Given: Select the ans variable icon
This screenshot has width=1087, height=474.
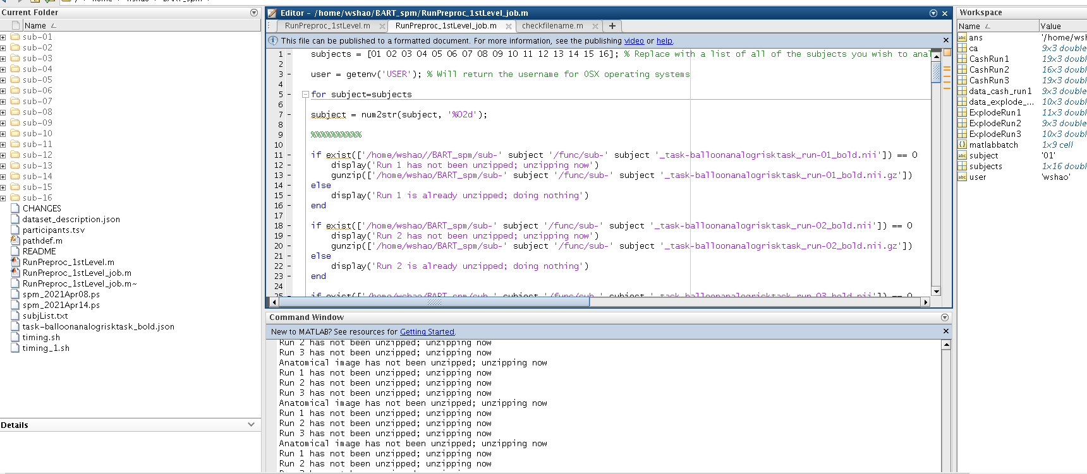Looking at the screenshot, I should pyautogui.click(x=963, y=38).
